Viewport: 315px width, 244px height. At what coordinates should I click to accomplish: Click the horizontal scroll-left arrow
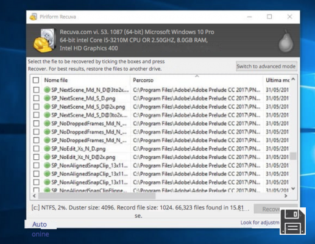34,196
